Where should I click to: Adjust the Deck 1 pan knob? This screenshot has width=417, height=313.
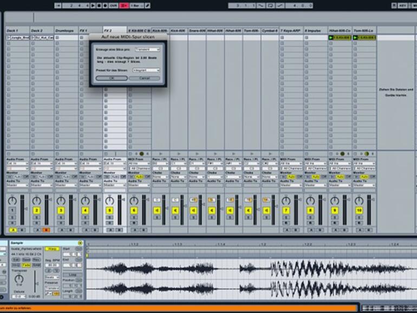point(12,200)
